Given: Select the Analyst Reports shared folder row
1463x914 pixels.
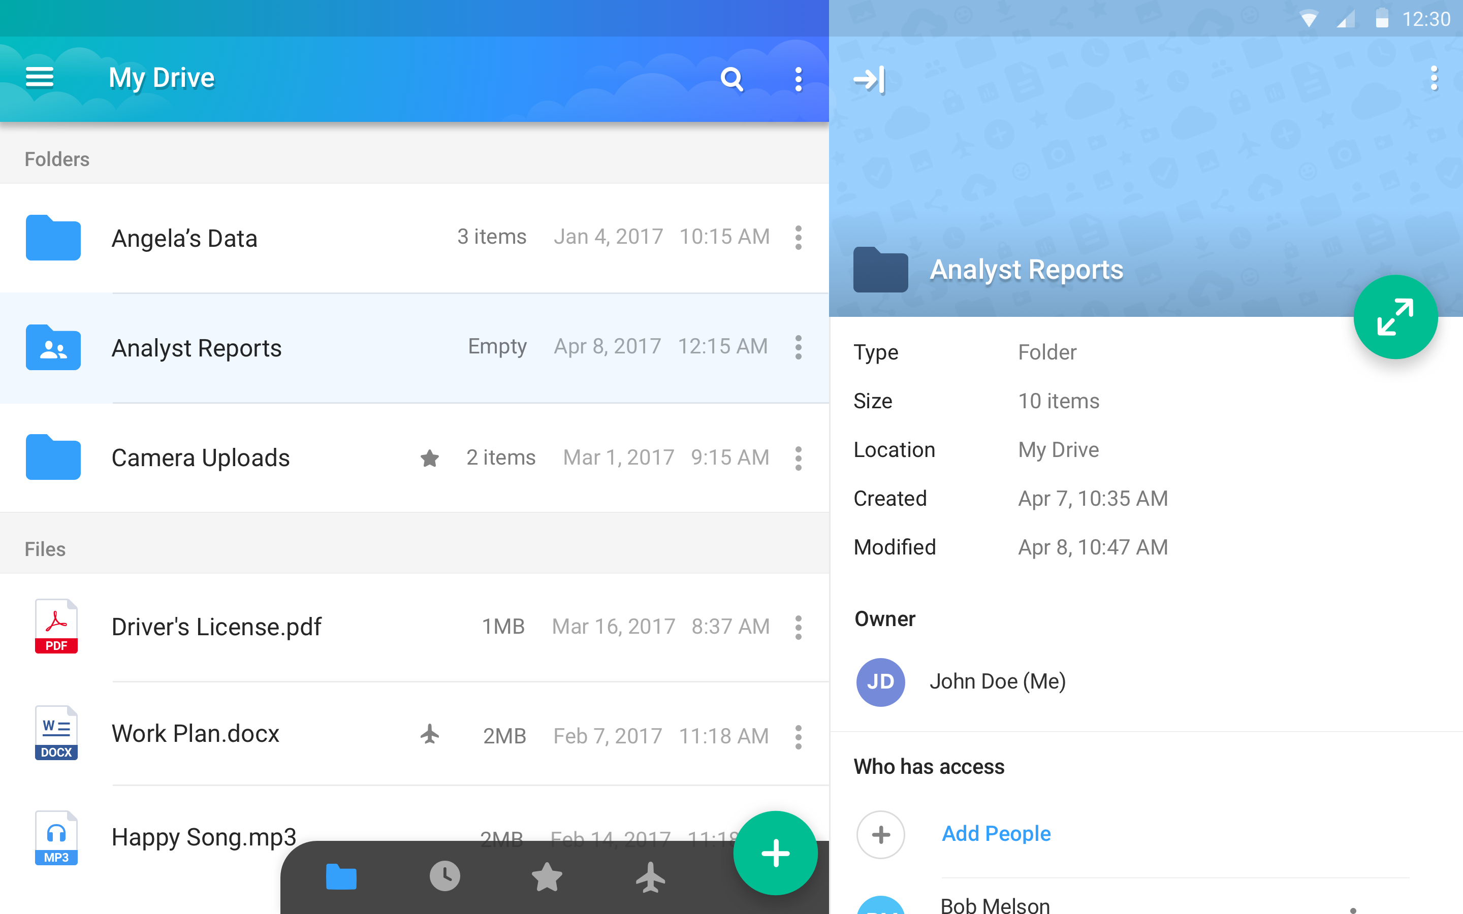Looking at the screenshot, I should click(x=197, y=348).
